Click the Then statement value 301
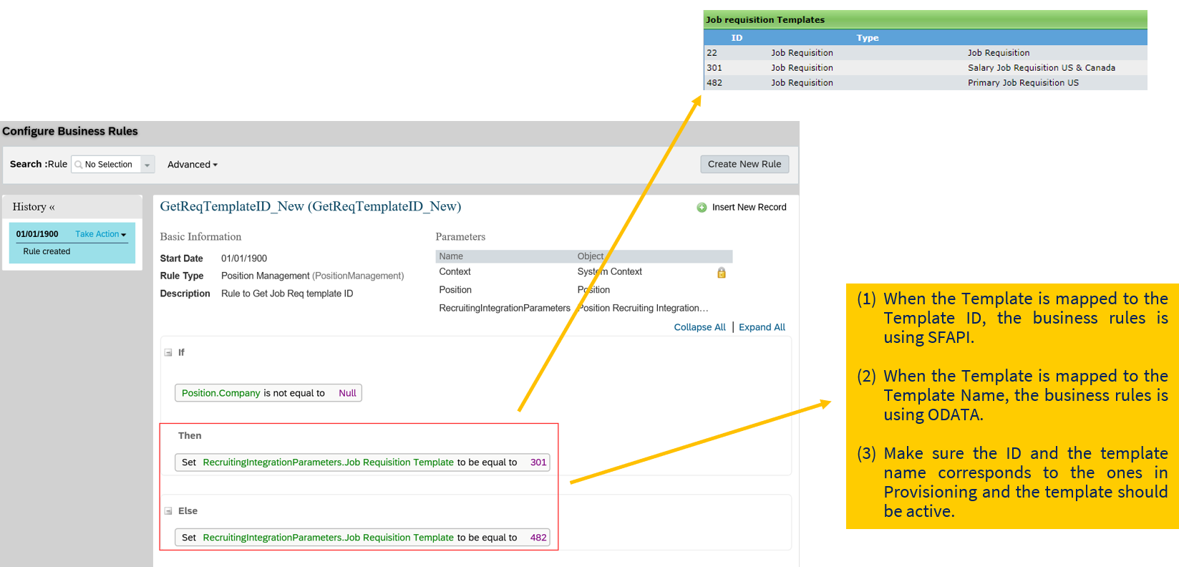 (538, 462)
